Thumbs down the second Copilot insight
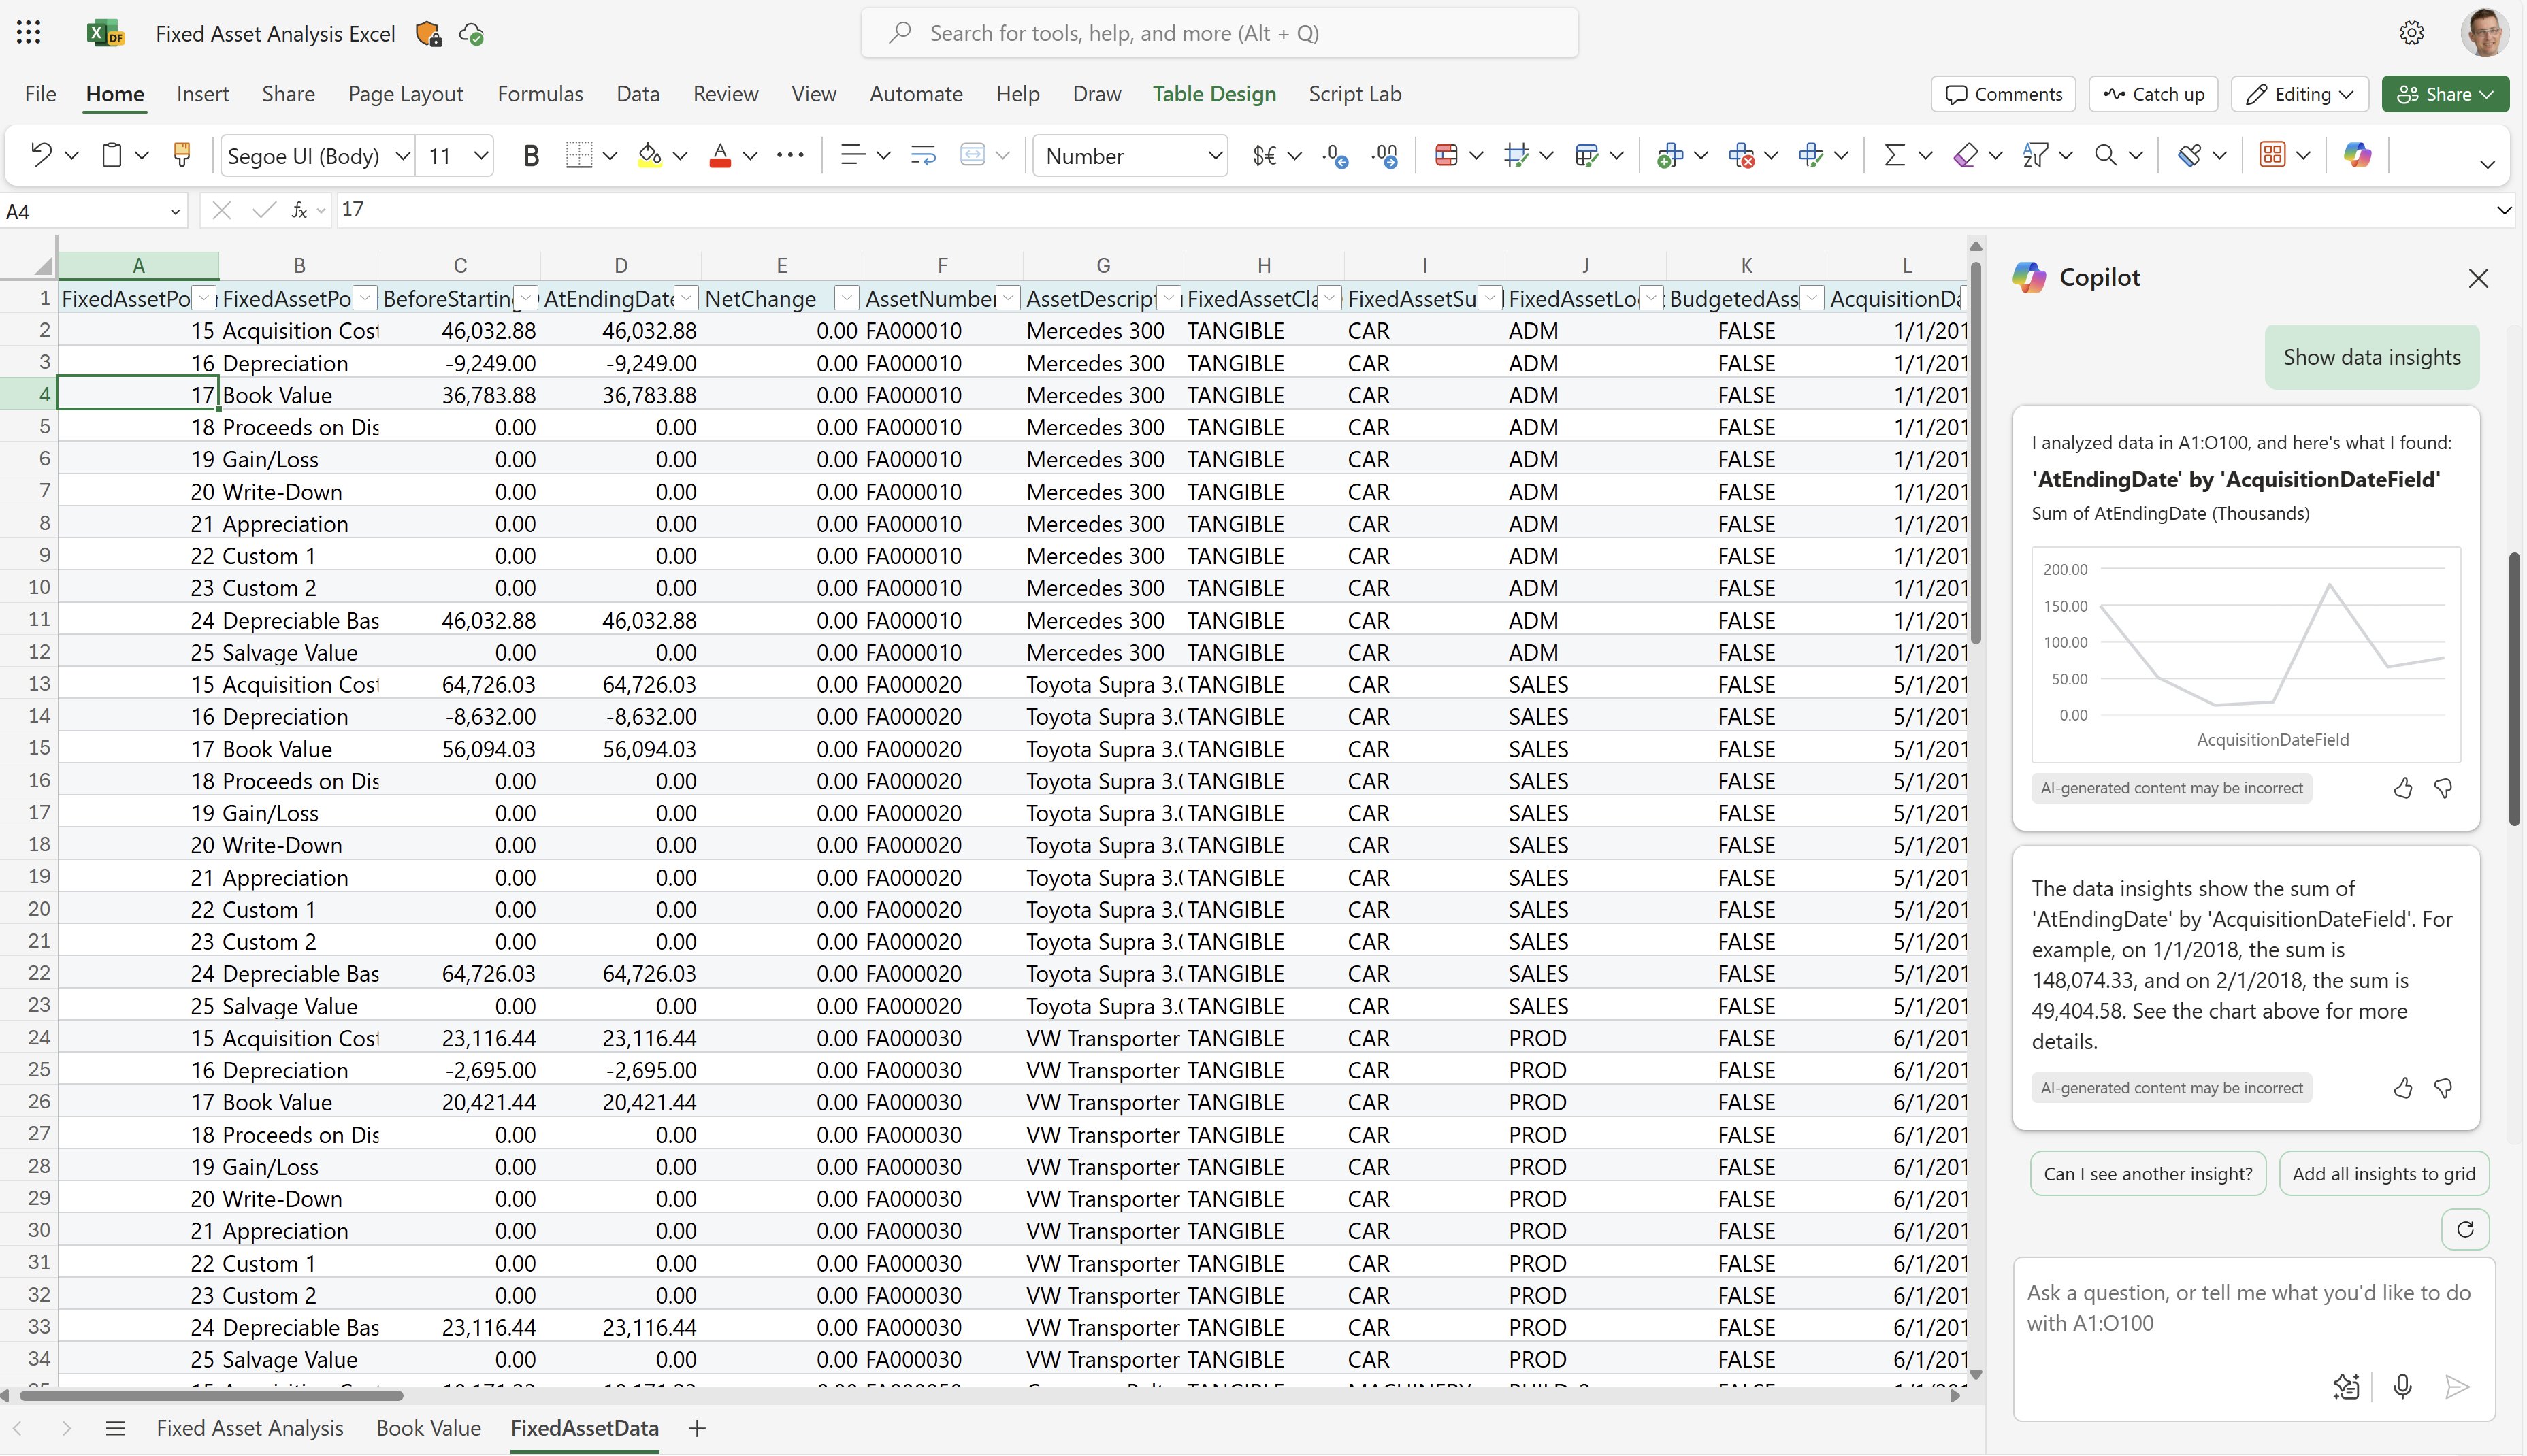The height and width of the screenshot is (1456, 2527). [2443, 1088]
